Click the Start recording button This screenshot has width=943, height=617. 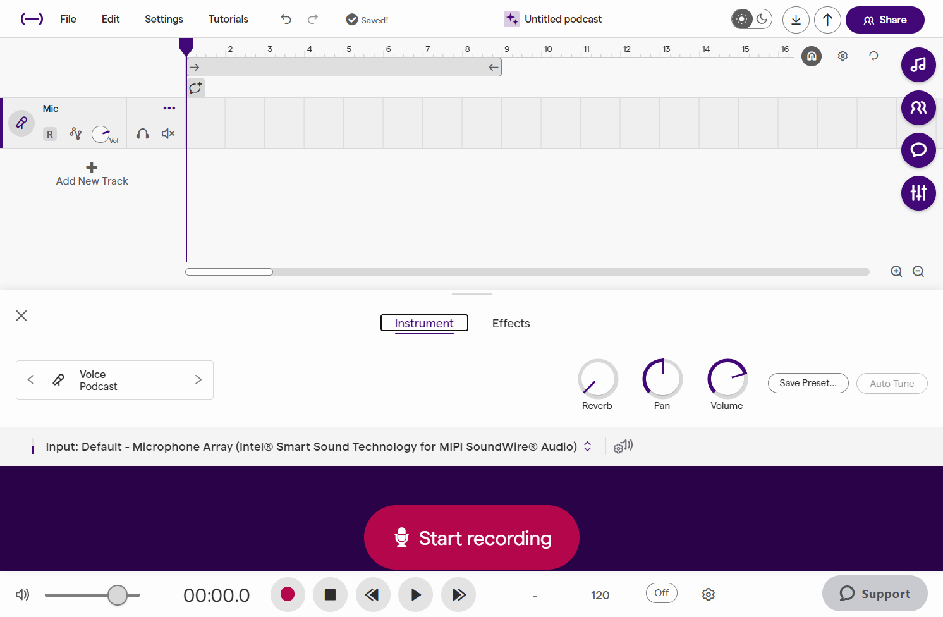[471, 537]
